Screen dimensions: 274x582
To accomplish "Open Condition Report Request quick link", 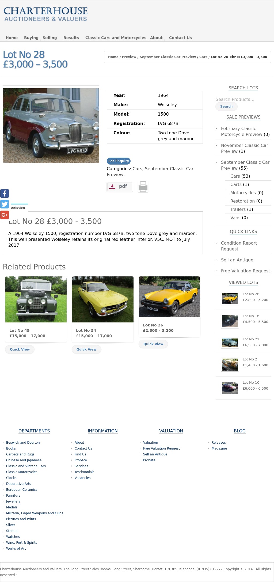I will tap(239, 246).
